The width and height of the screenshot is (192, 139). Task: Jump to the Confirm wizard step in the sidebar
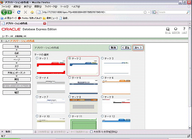[x=16, y=93]
